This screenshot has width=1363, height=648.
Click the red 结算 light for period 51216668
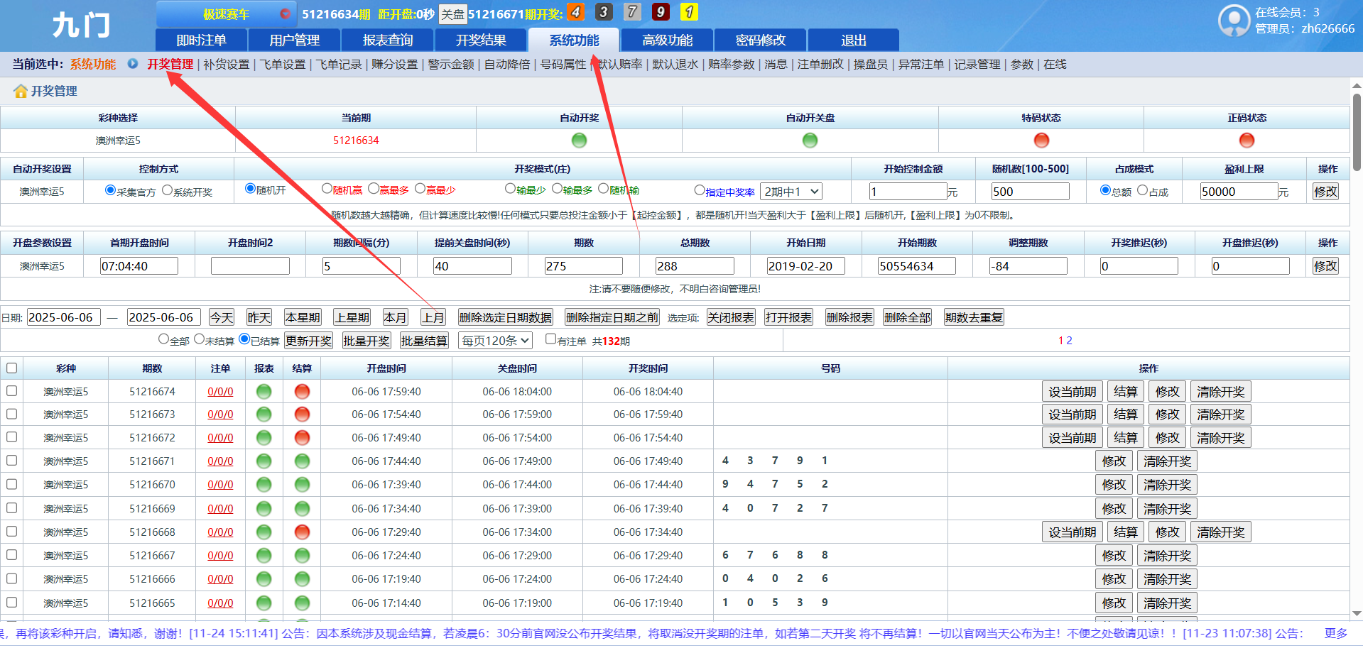coord(302,532)
